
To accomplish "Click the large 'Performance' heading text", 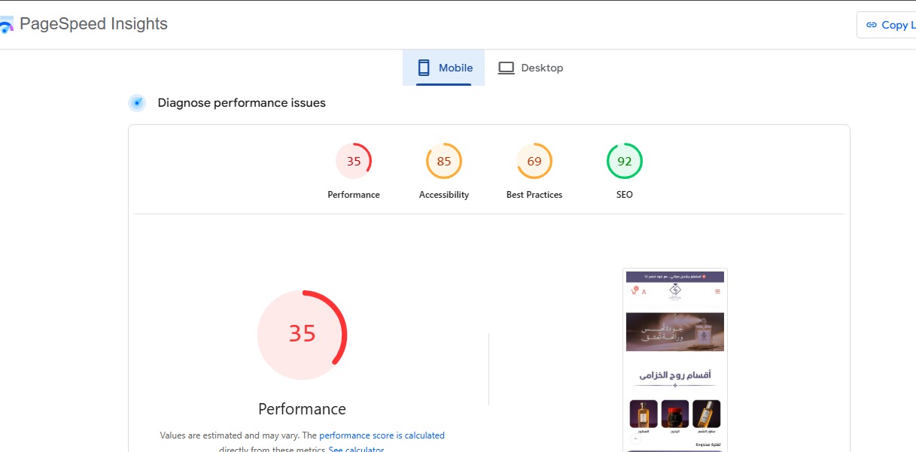I will click(x=302, y=409).
